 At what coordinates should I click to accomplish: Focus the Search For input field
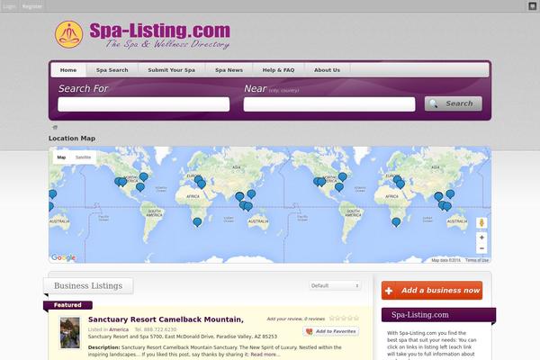tap(144, 104)
